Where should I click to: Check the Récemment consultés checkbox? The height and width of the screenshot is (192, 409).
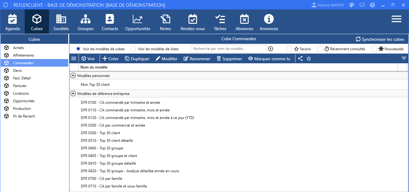(320, 49)
